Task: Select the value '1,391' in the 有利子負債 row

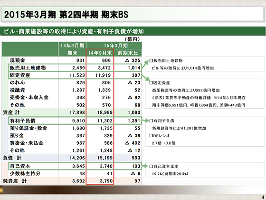Action: tap(134, 121)
